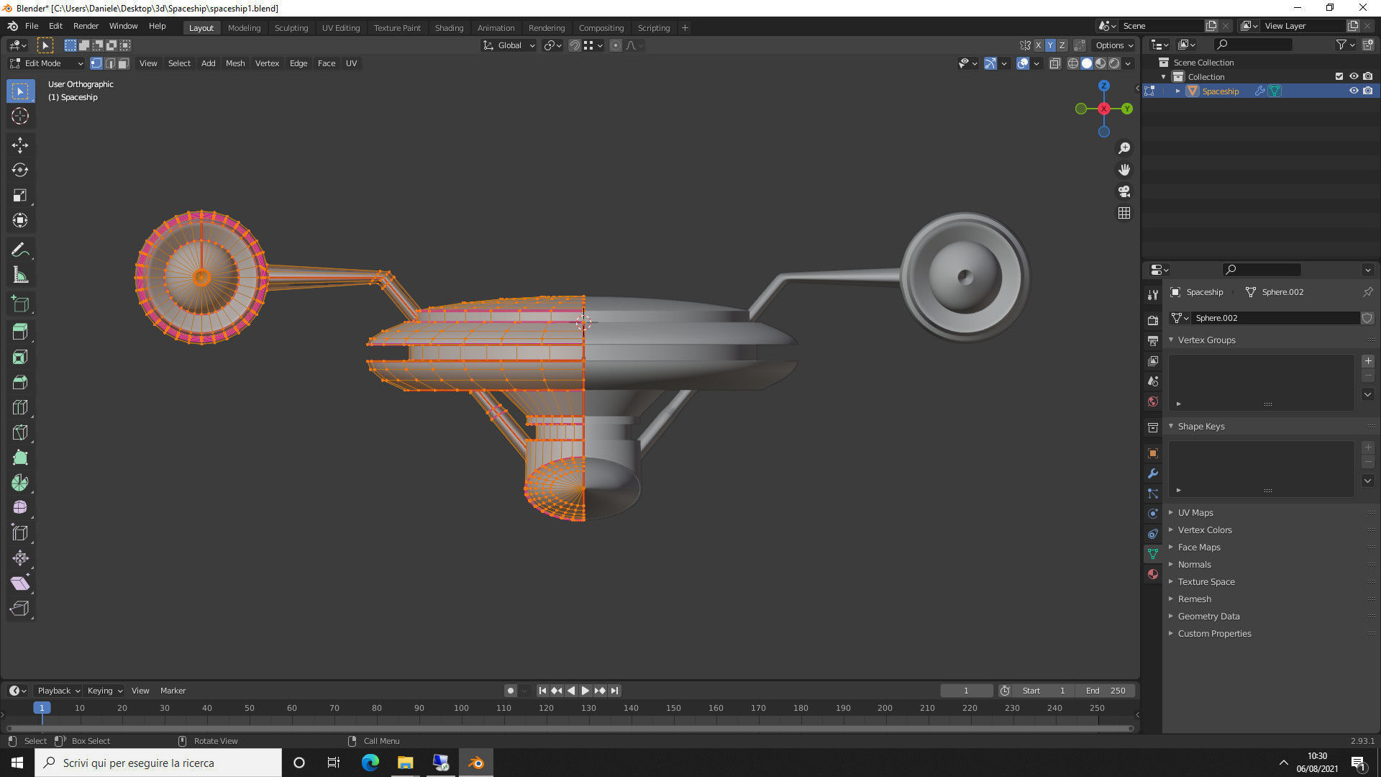Click the timeline horizontal scrollbar
1381x777 pixels.
pyautogui.click(x=570, y=728)
